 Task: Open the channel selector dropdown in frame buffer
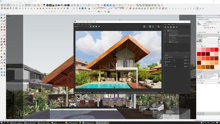(81, 27)
